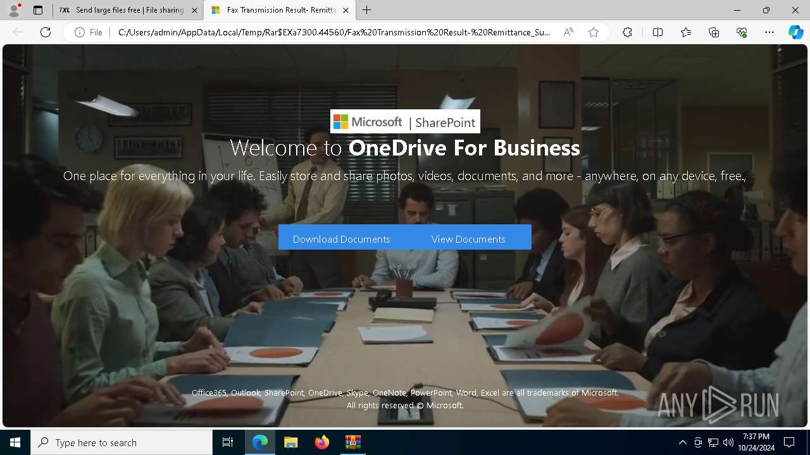The image size is (810, 455).
Task: Click the Welcome to OneDrive For Business heading
Action: tap(405, 148)
